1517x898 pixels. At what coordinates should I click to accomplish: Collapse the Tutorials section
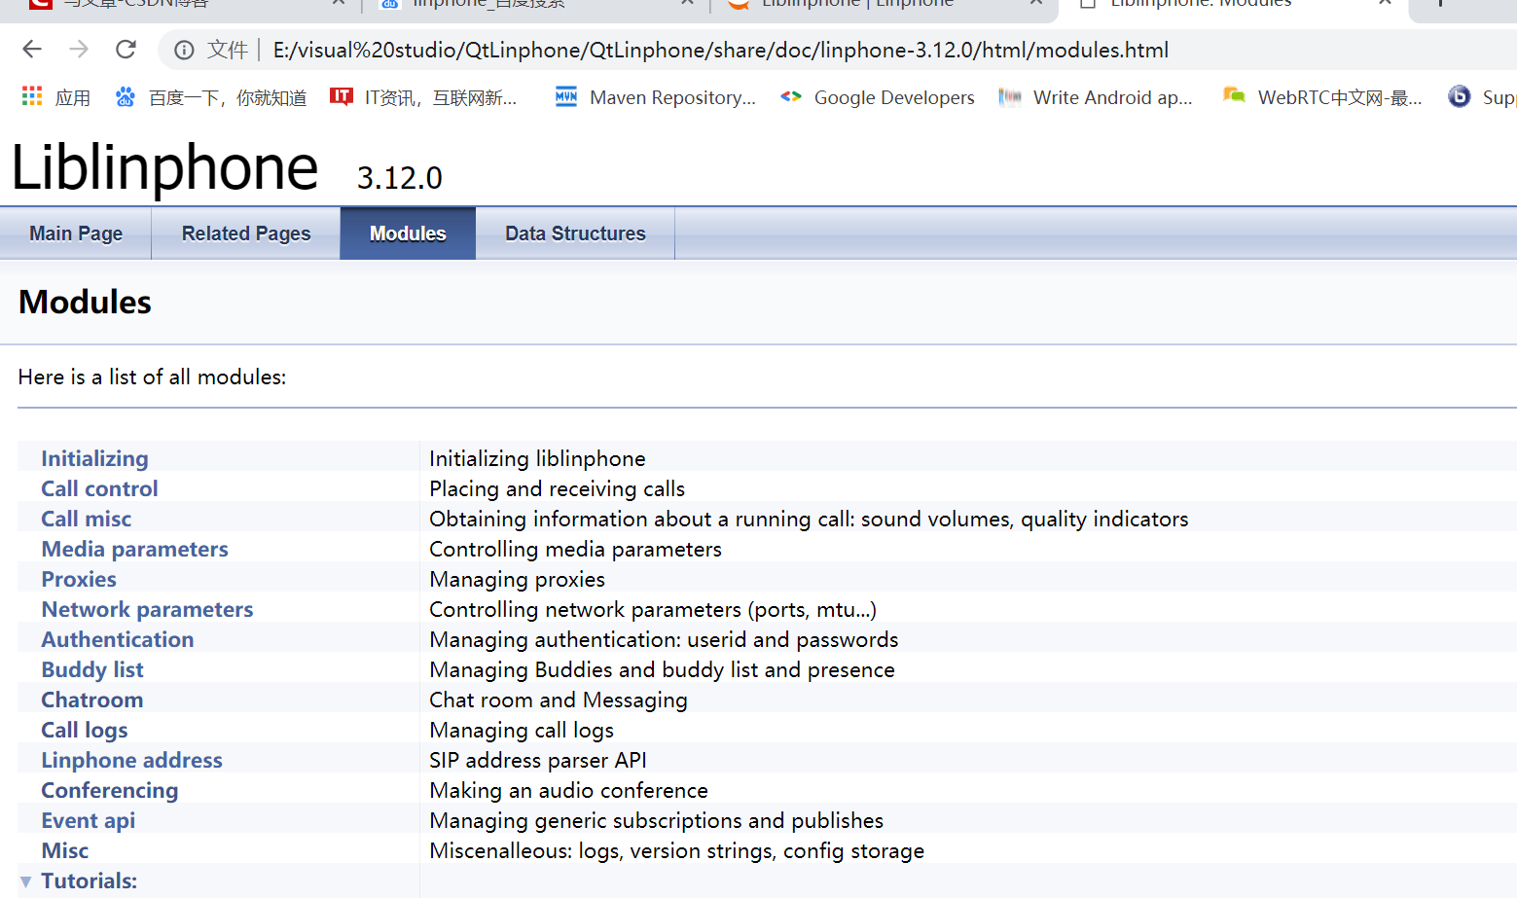(24, 880)
